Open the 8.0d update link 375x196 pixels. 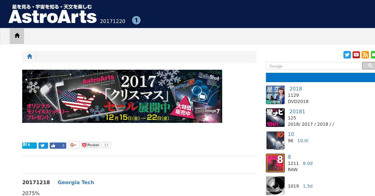pyautogui.click(x=308, y=163)
